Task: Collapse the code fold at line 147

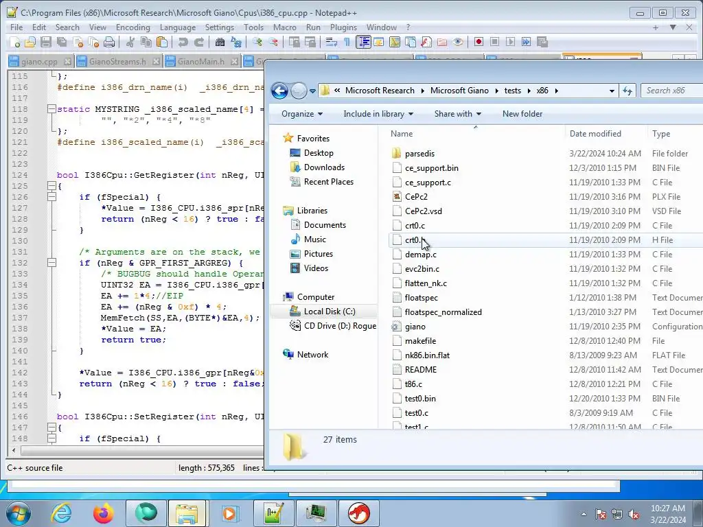Action: 51,428
